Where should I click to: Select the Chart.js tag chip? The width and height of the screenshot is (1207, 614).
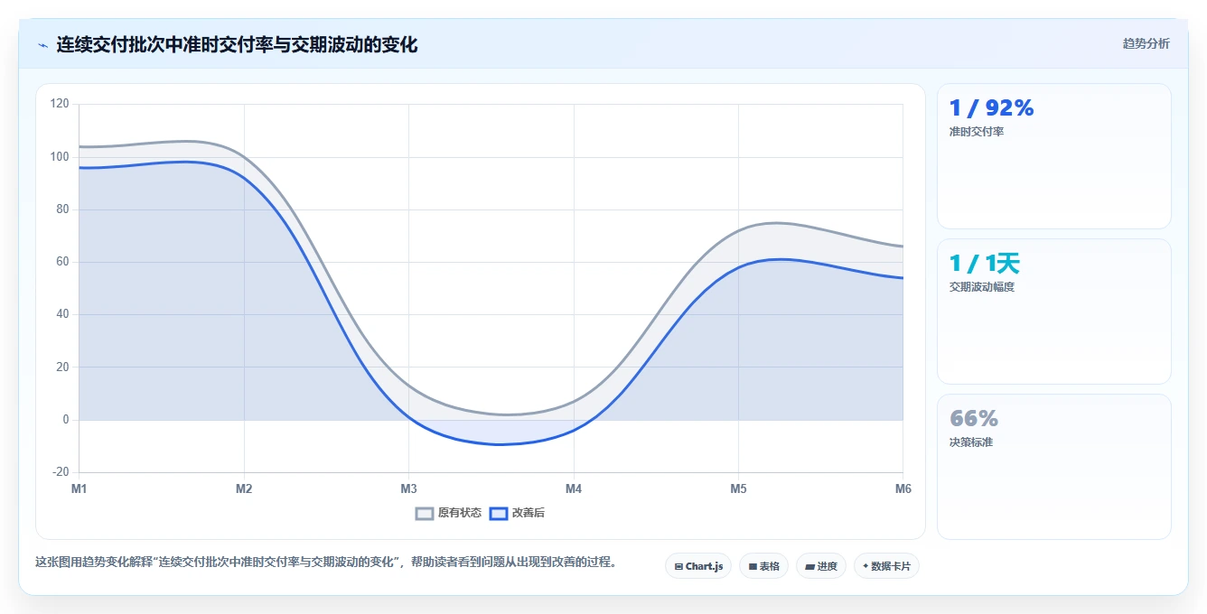click(x=698, y=566)
